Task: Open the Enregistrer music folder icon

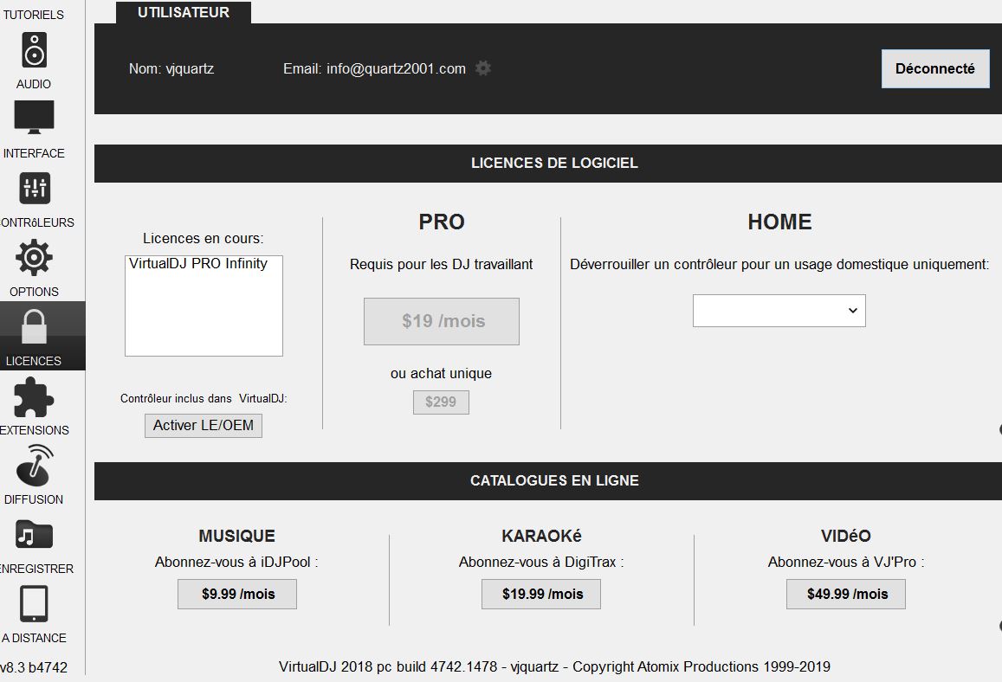Action: (x=35, y=535)
